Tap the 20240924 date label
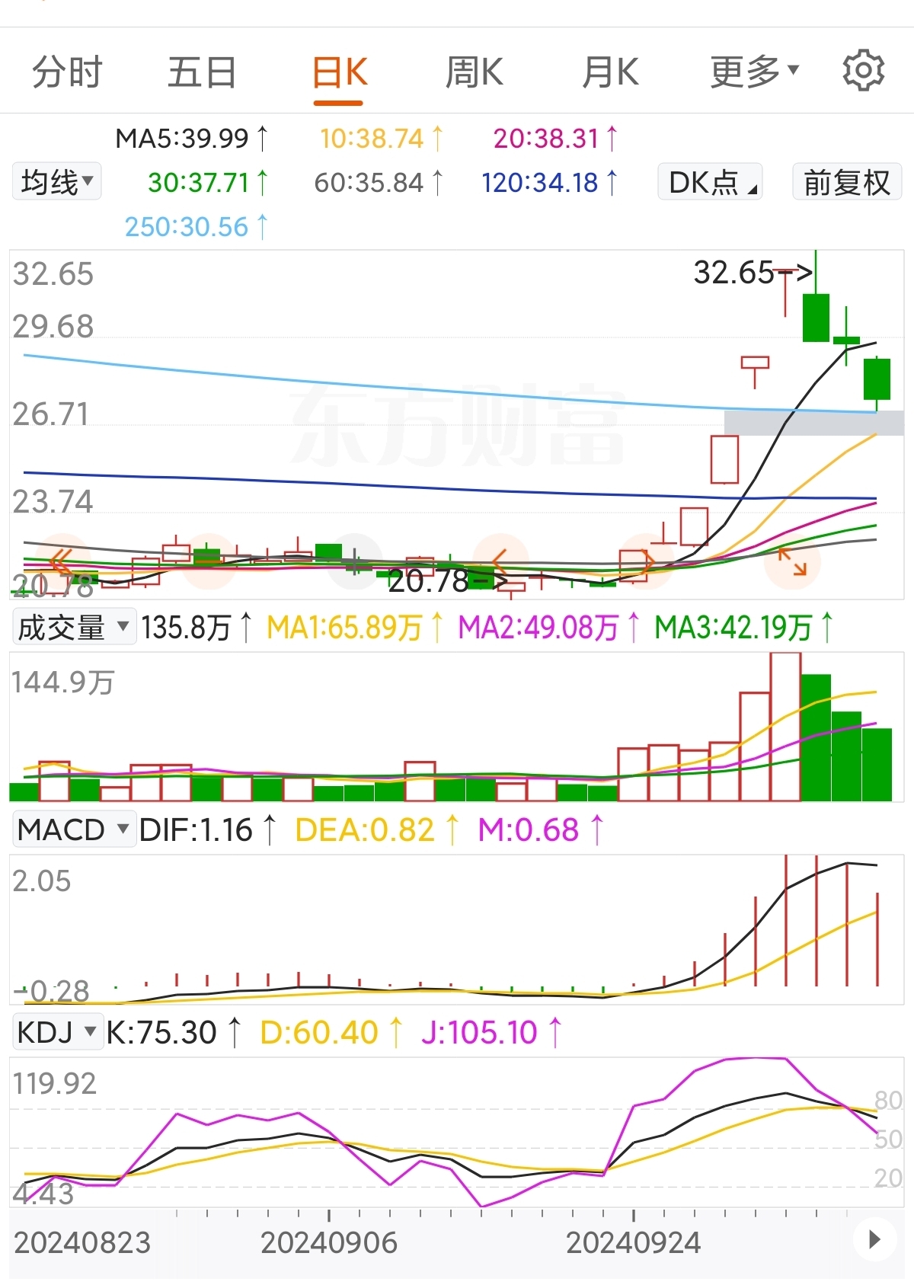The width and height of the screenshot is (914, 1285). 633,1242
